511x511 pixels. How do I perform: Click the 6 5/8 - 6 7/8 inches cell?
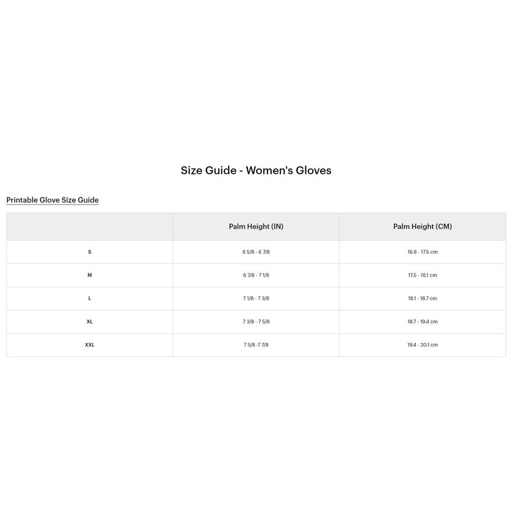[x=256, y=252]
